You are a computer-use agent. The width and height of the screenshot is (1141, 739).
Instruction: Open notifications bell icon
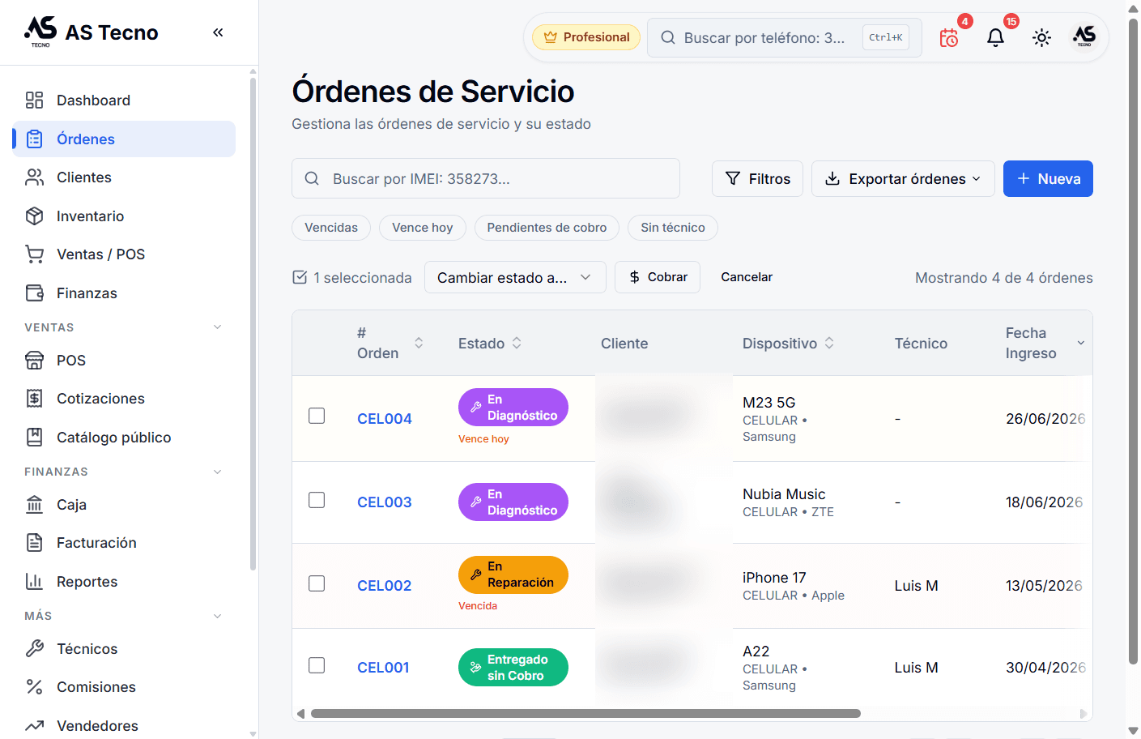995,37
